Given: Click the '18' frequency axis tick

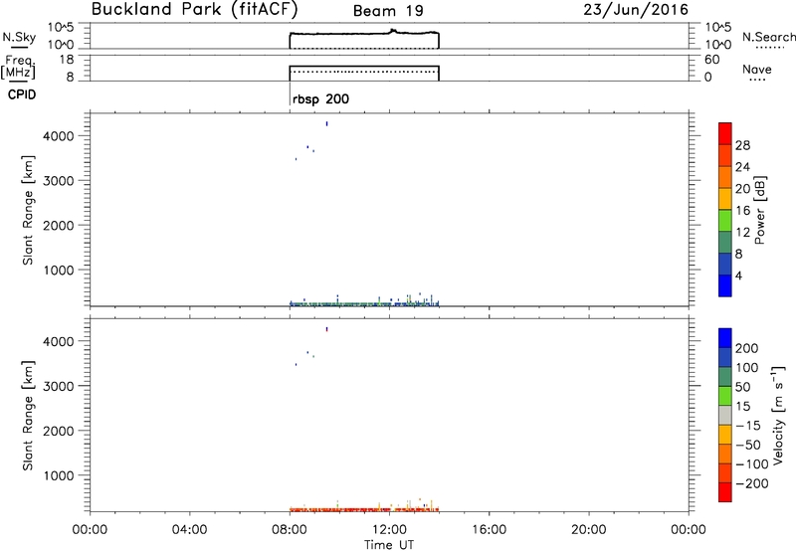Looking at the screenshot, I should (x=68, y=60).
